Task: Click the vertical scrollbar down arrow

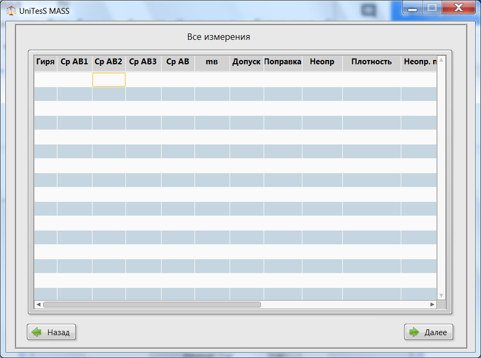Action: point(441,295)
